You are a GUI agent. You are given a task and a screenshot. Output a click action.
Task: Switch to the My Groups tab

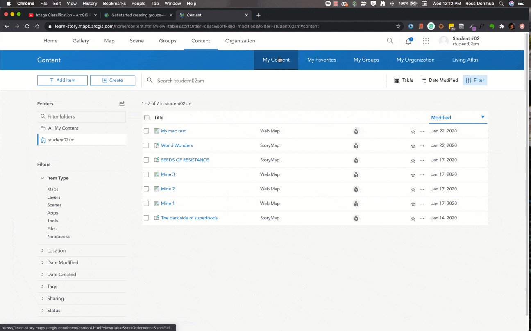pos(366,60)
